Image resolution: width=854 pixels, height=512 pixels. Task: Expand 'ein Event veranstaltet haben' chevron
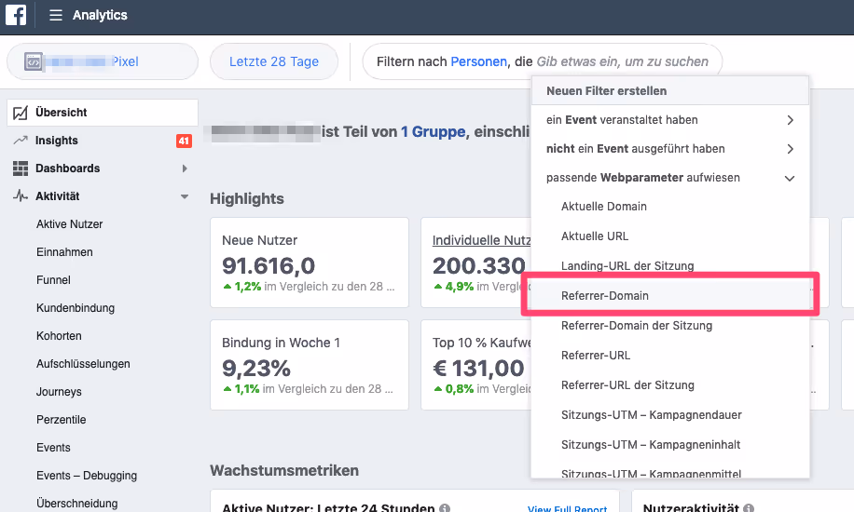pyautogui.click(x=791, y=120)
